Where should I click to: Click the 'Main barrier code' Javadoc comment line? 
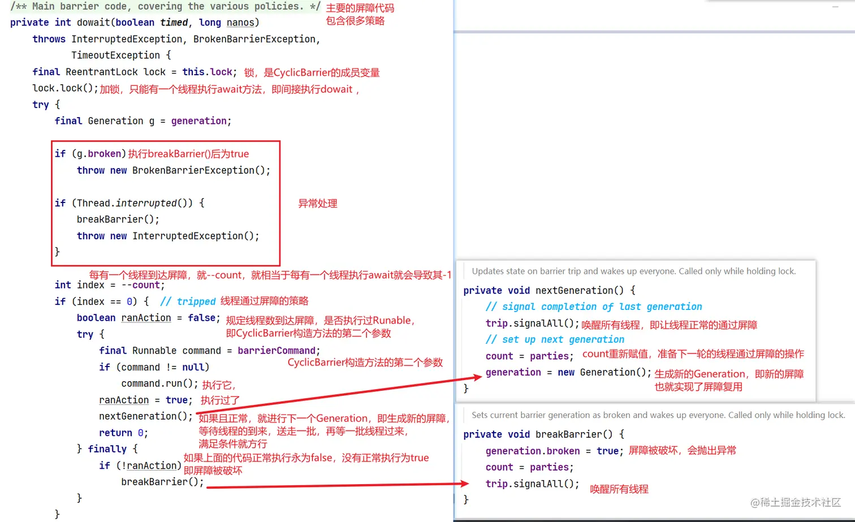click(165, 6)
